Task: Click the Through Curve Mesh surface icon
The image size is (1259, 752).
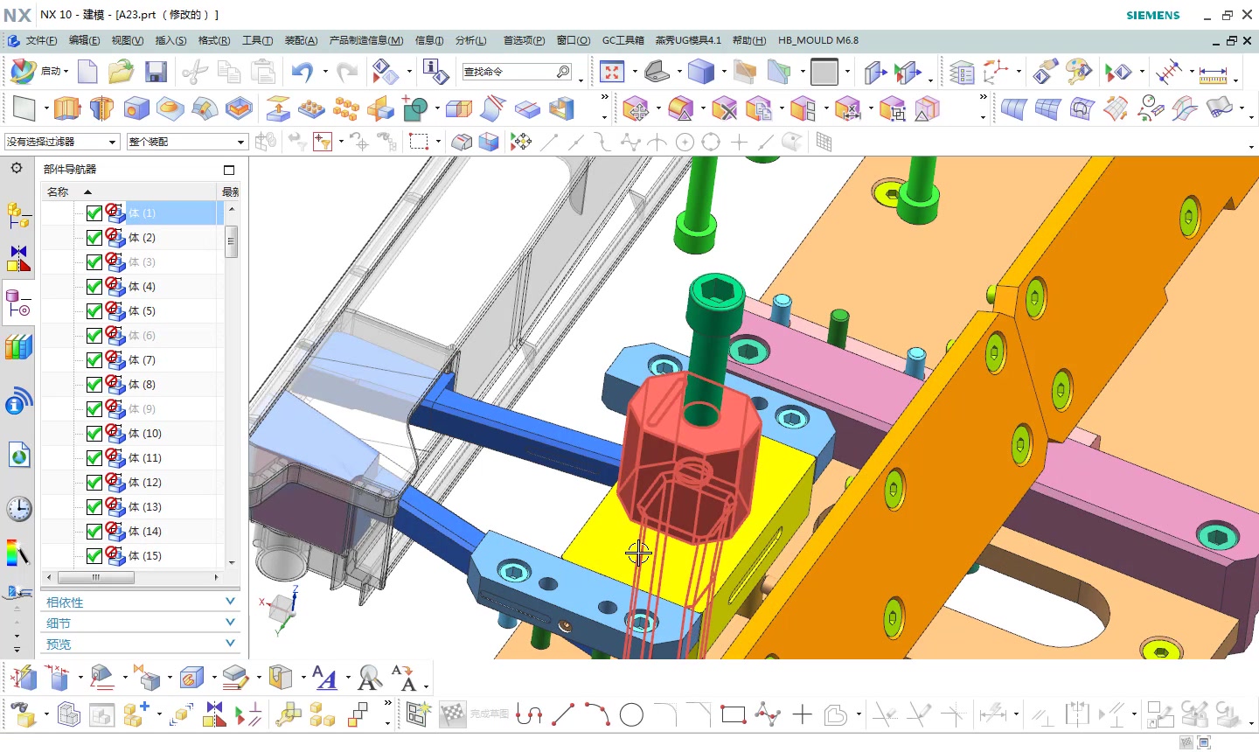Action: [x=1048, y=109]
